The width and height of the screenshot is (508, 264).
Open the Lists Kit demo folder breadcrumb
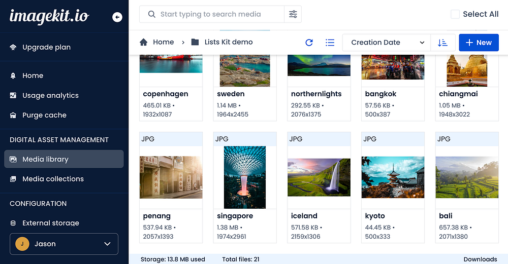click(228, 42)
